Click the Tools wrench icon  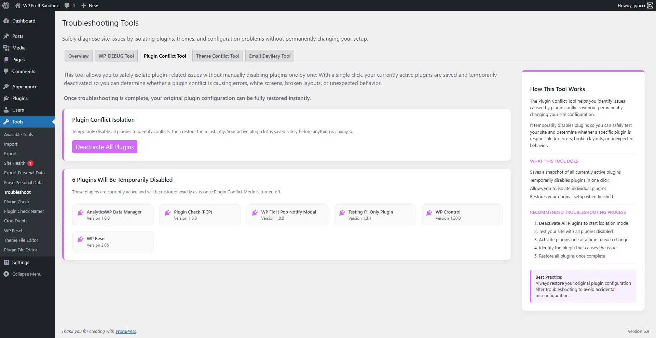coord(6,122)
